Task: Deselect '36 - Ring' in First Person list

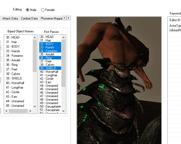Action: 50,58
